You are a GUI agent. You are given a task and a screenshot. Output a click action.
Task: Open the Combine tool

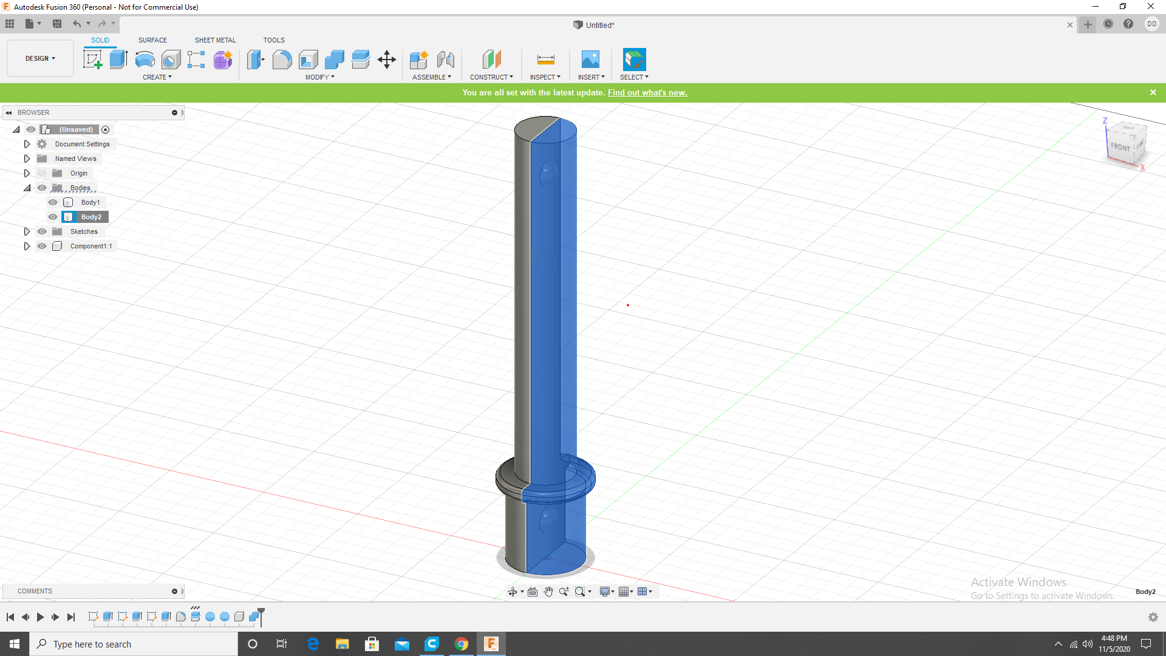coord(334,60)
